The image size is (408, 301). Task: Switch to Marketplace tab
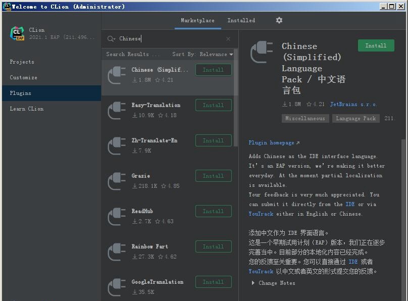click(x=198, y=20)
